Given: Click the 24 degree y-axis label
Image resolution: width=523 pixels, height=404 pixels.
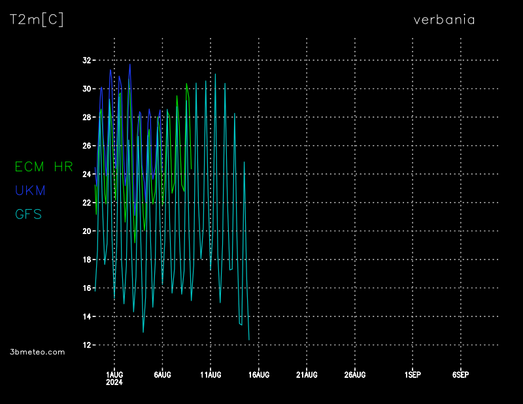Looking at the screenshot, I should tap(86, 175).
